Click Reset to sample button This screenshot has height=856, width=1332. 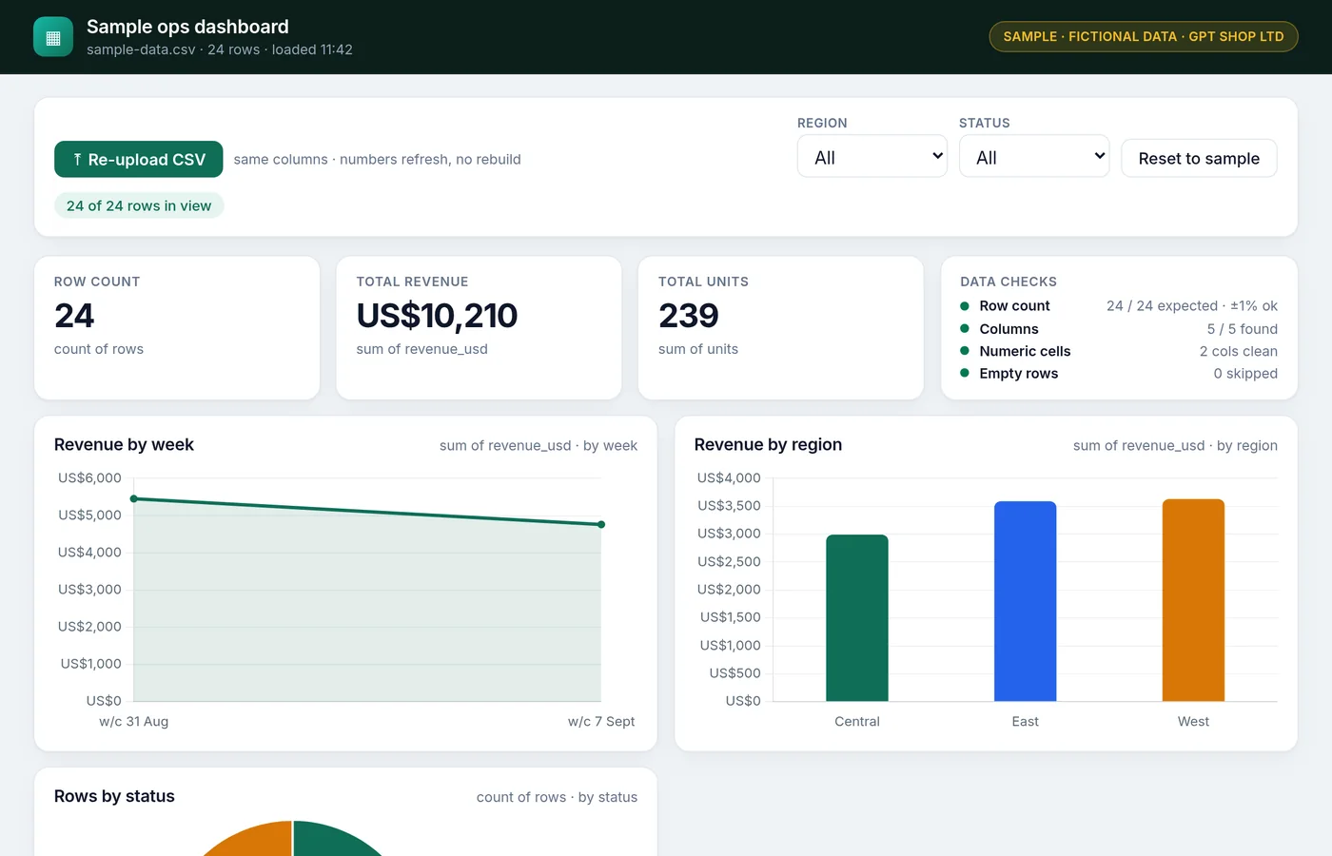[1199, 158]
